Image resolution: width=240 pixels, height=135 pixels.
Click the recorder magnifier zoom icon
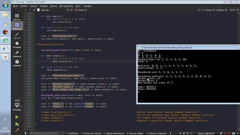(x=187, y=133)
